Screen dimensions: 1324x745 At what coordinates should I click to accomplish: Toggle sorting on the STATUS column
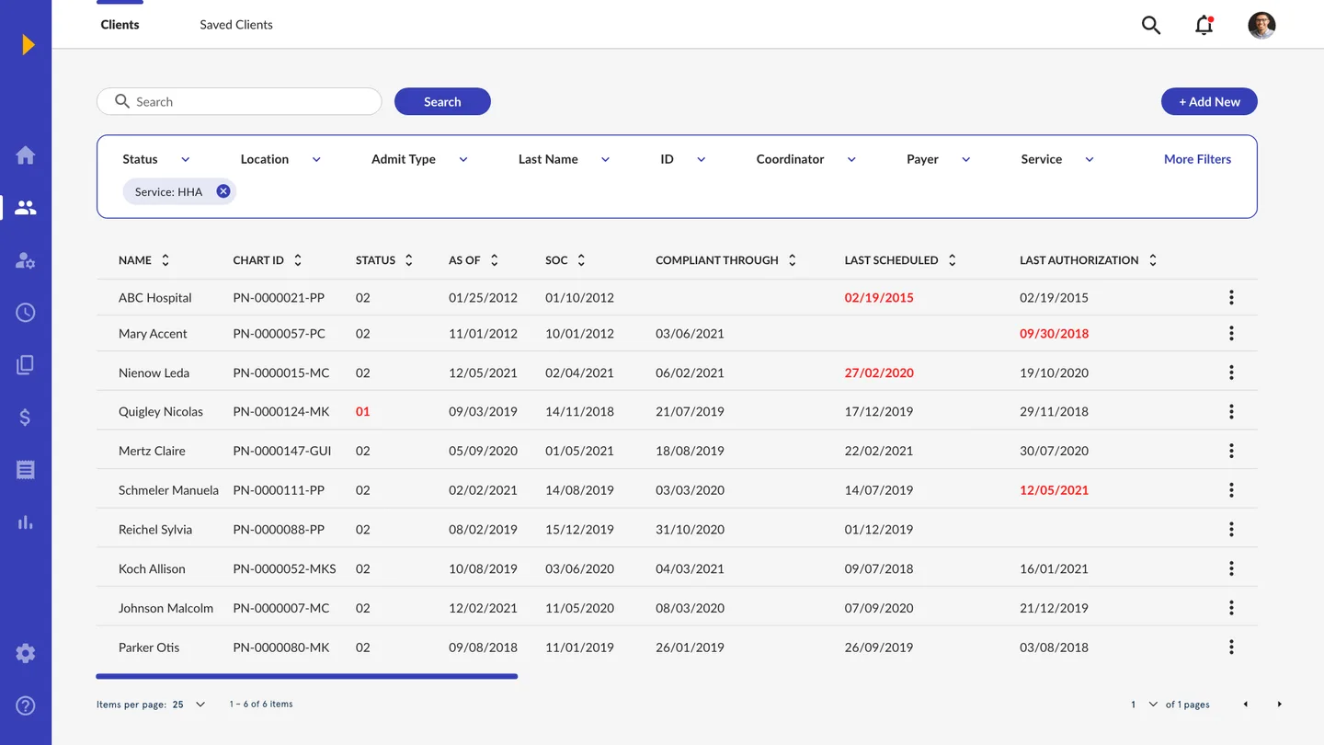(408, 259)
